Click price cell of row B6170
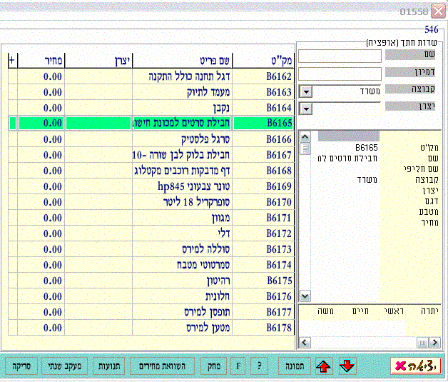 pyautogui.click(x=41, y=202)
